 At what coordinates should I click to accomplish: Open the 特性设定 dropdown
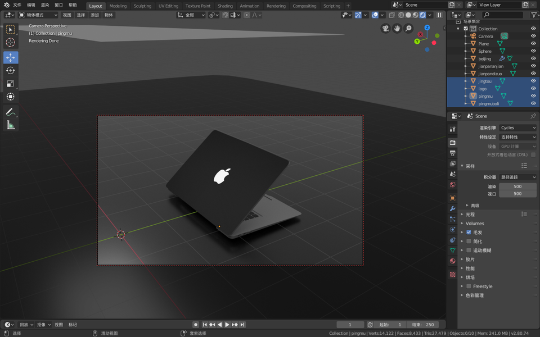(x=517, y=137)
